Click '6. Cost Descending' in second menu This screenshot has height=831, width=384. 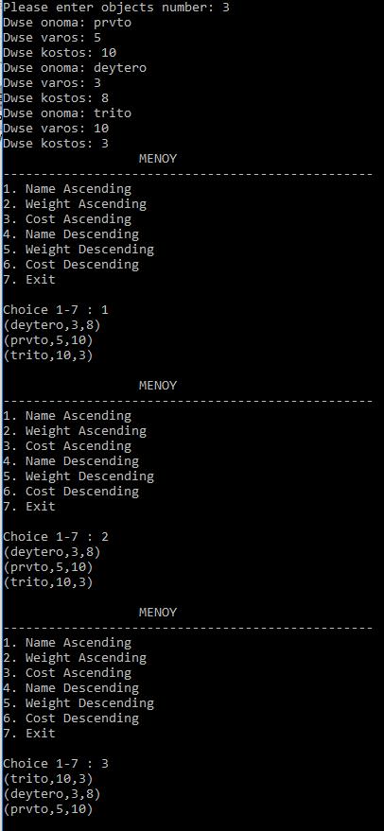[71, 492]
